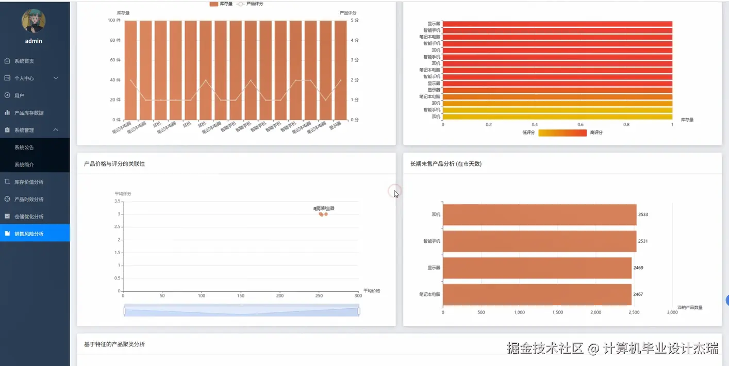Click the card icon beside 个人中心
The height and width of the screenshot is (366, 729).
click(x=7, y=78)
